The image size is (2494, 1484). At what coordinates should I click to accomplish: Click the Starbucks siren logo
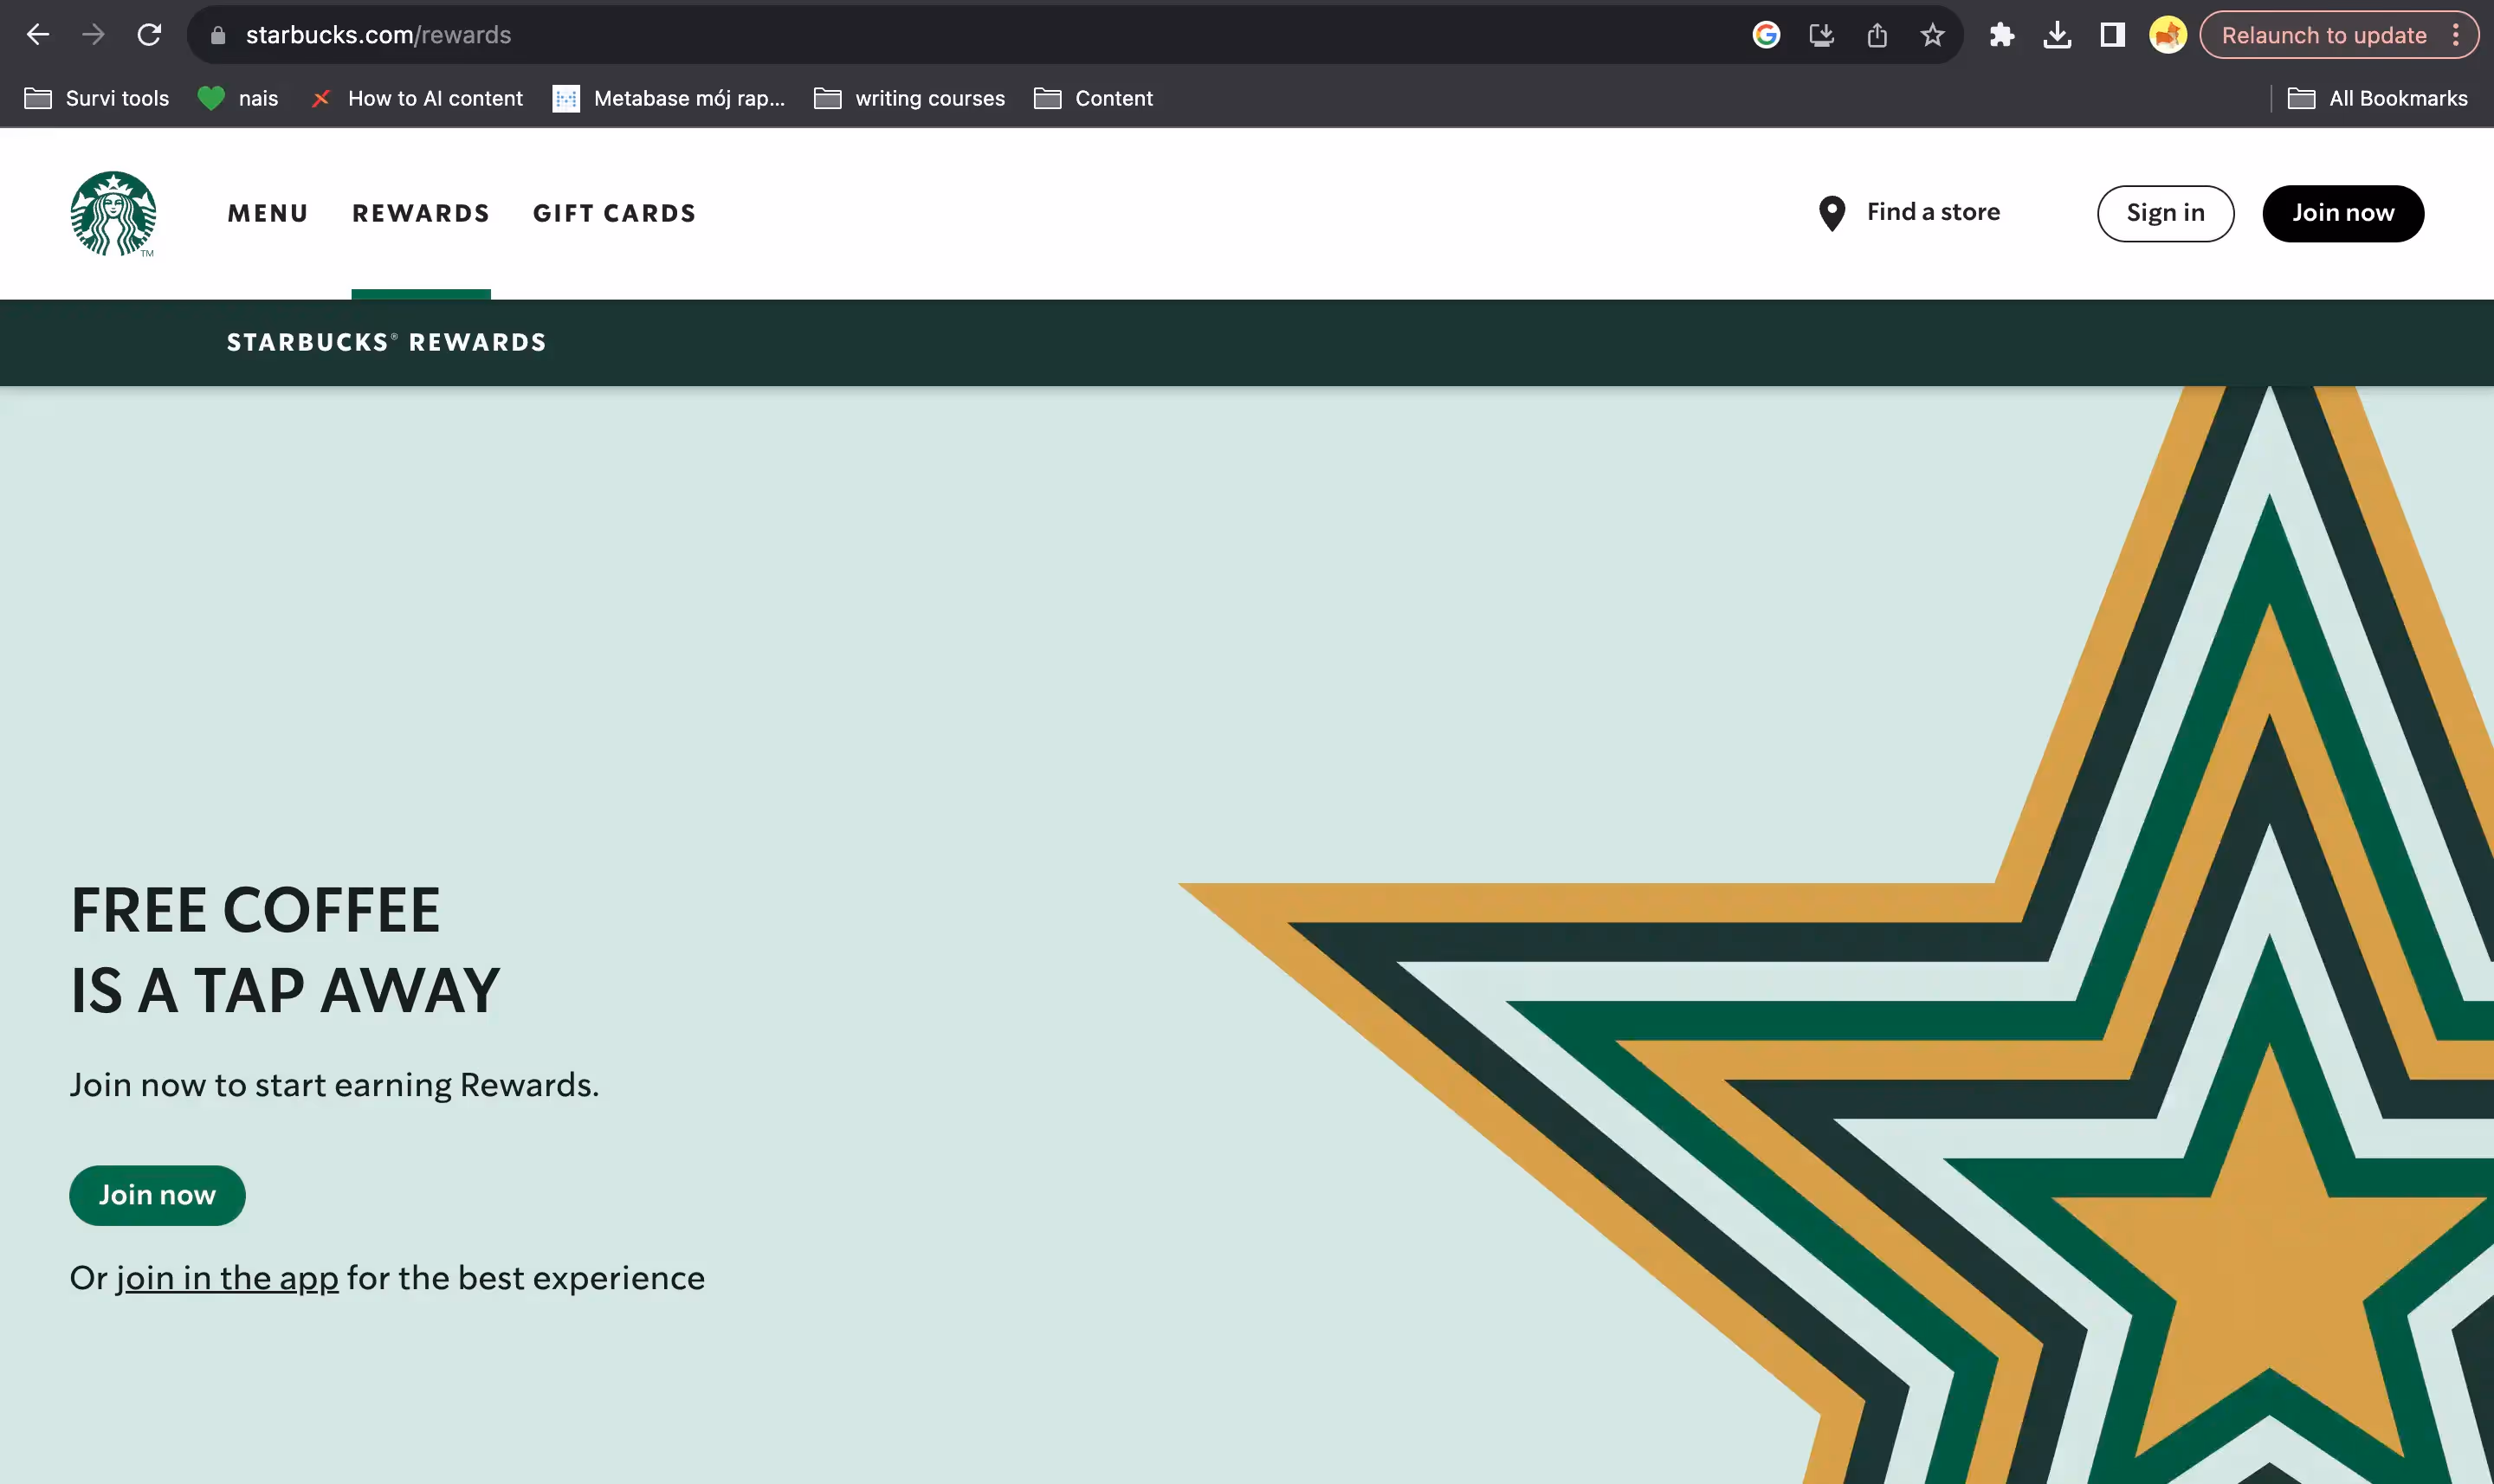tap(113, 213)
